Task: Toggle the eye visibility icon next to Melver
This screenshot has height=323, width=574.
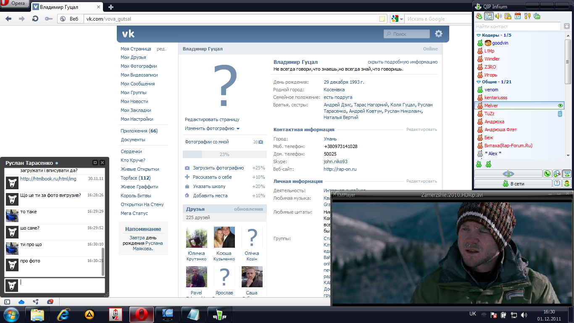Action: (560, 106)
